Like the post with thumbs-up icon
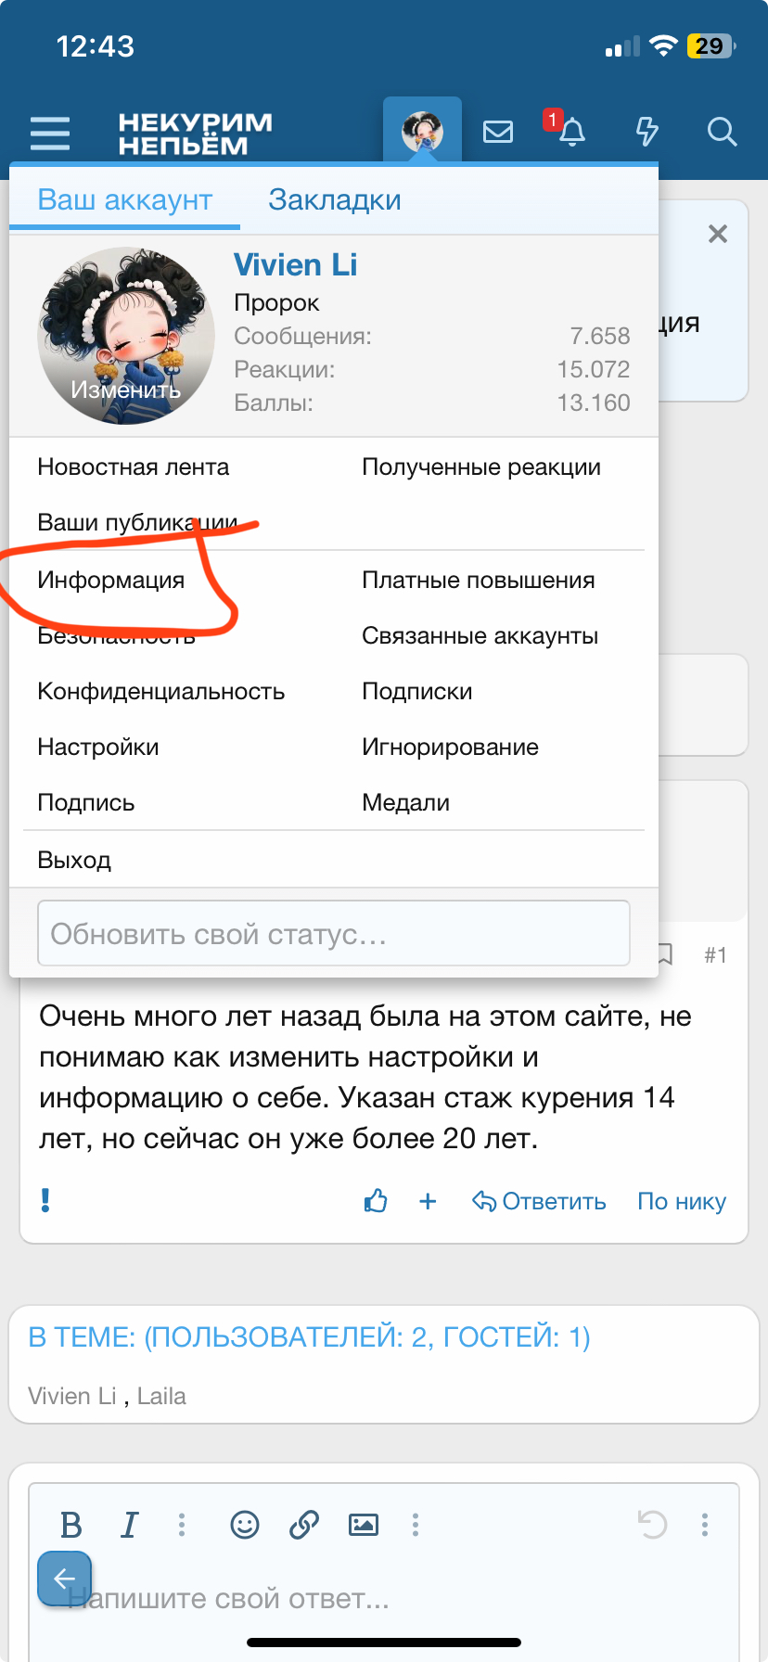Image resolution: width=768 pixels, height=1662 pixels. point(376,1201)
